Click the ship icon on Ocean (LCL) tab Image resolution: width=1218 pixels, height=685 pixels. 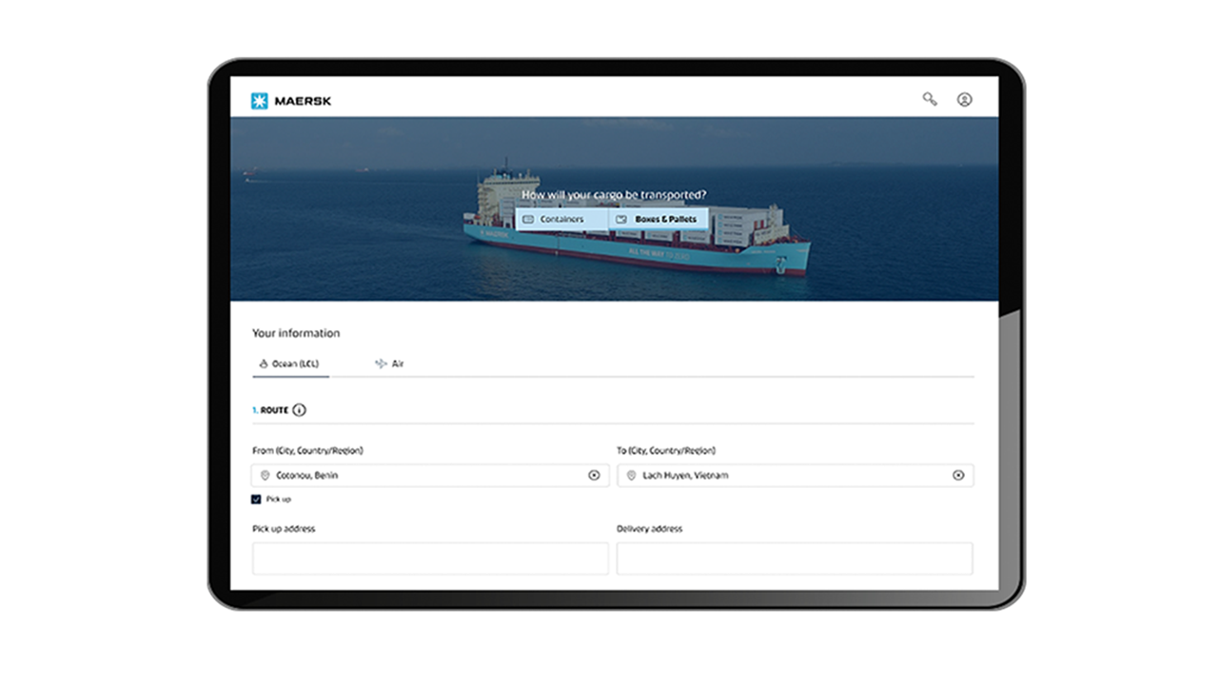264,362
